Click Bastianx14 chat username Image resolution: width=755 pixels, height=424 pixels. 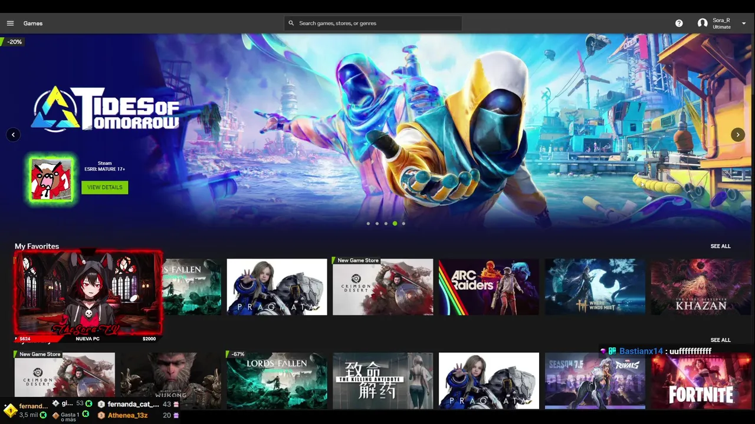[x=641, y=351]
